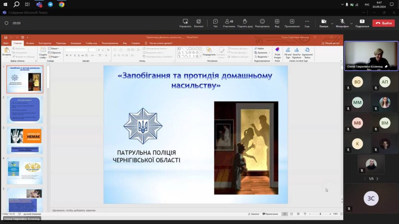Toggle the microphone (Микрофон) mute
The height and width of the screenshot is (224, 399).
coord(342,23)
